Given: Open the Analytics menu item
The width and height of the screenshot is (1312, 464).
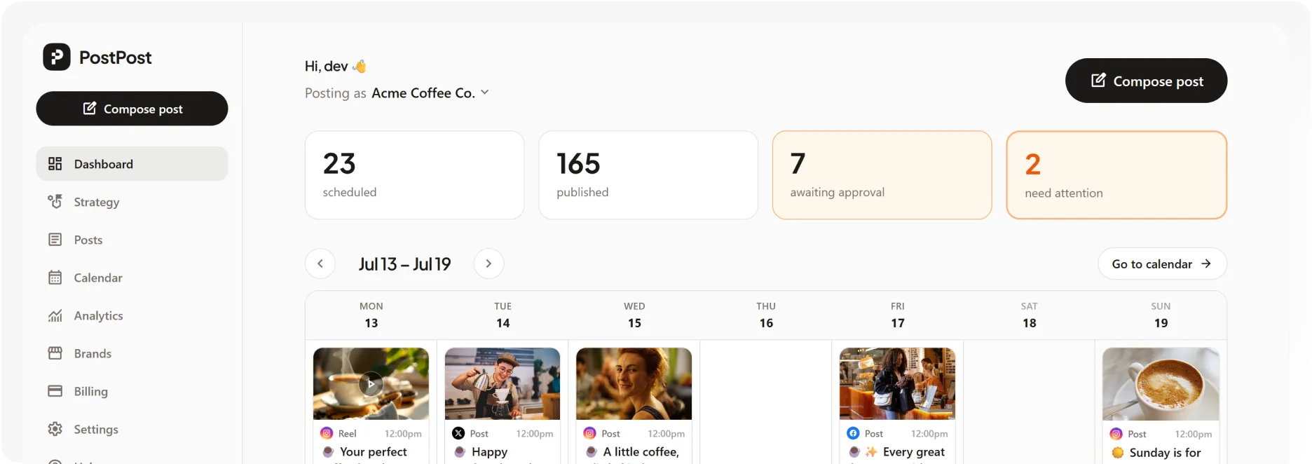Looking at the screenshot, I should [132, 315].
